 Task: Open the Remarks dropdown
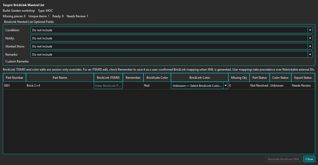point(171,55)
